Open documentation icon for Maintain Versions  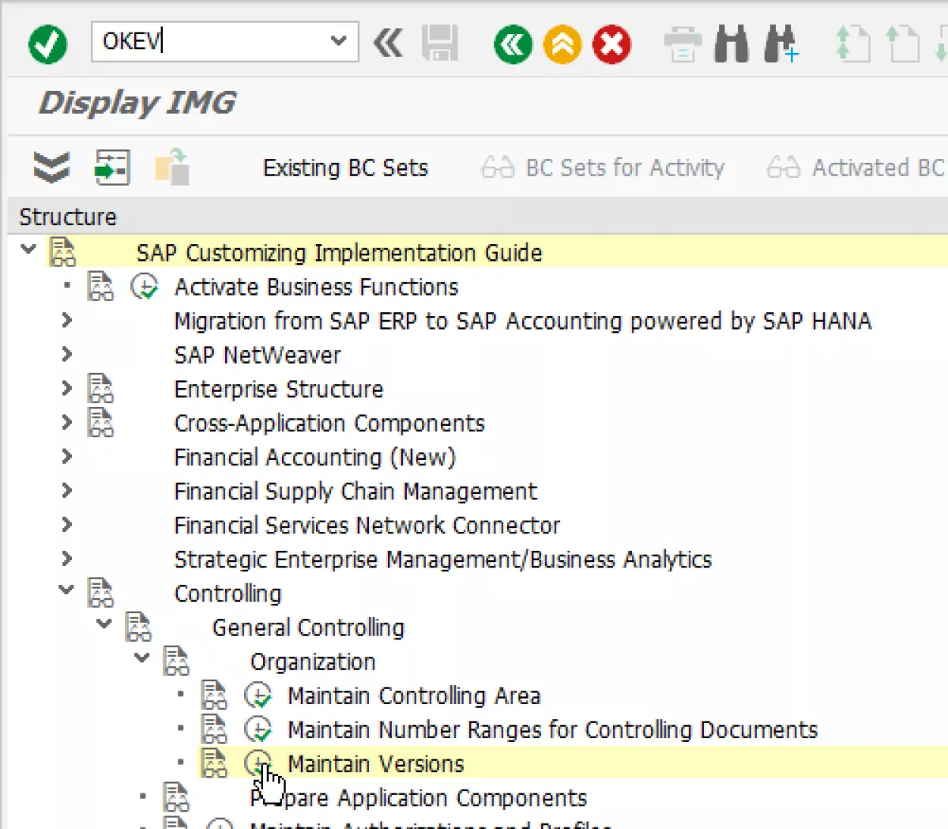click(214, 762)
